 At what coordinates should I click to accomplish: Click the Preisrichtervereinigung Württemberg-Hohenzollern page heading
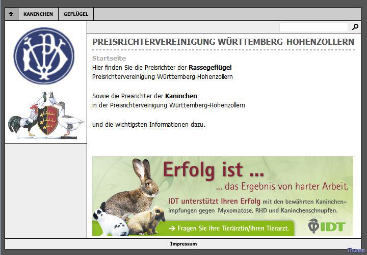pos(223,42)
